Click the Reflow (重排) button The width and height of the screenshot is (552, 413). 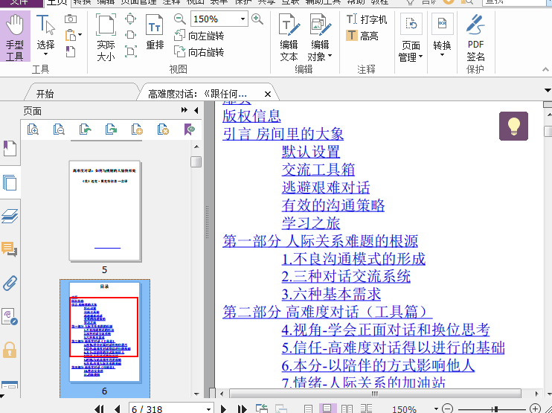pyautogui.click(x=155, y=33)
